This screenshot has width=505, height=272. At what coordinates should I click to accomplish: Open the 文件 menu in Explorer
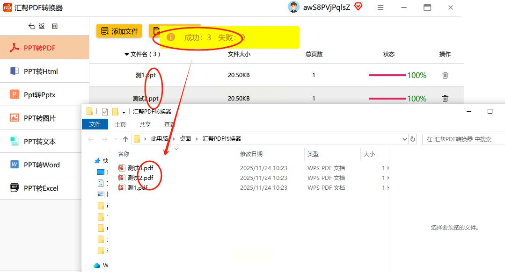click(95, 124)
